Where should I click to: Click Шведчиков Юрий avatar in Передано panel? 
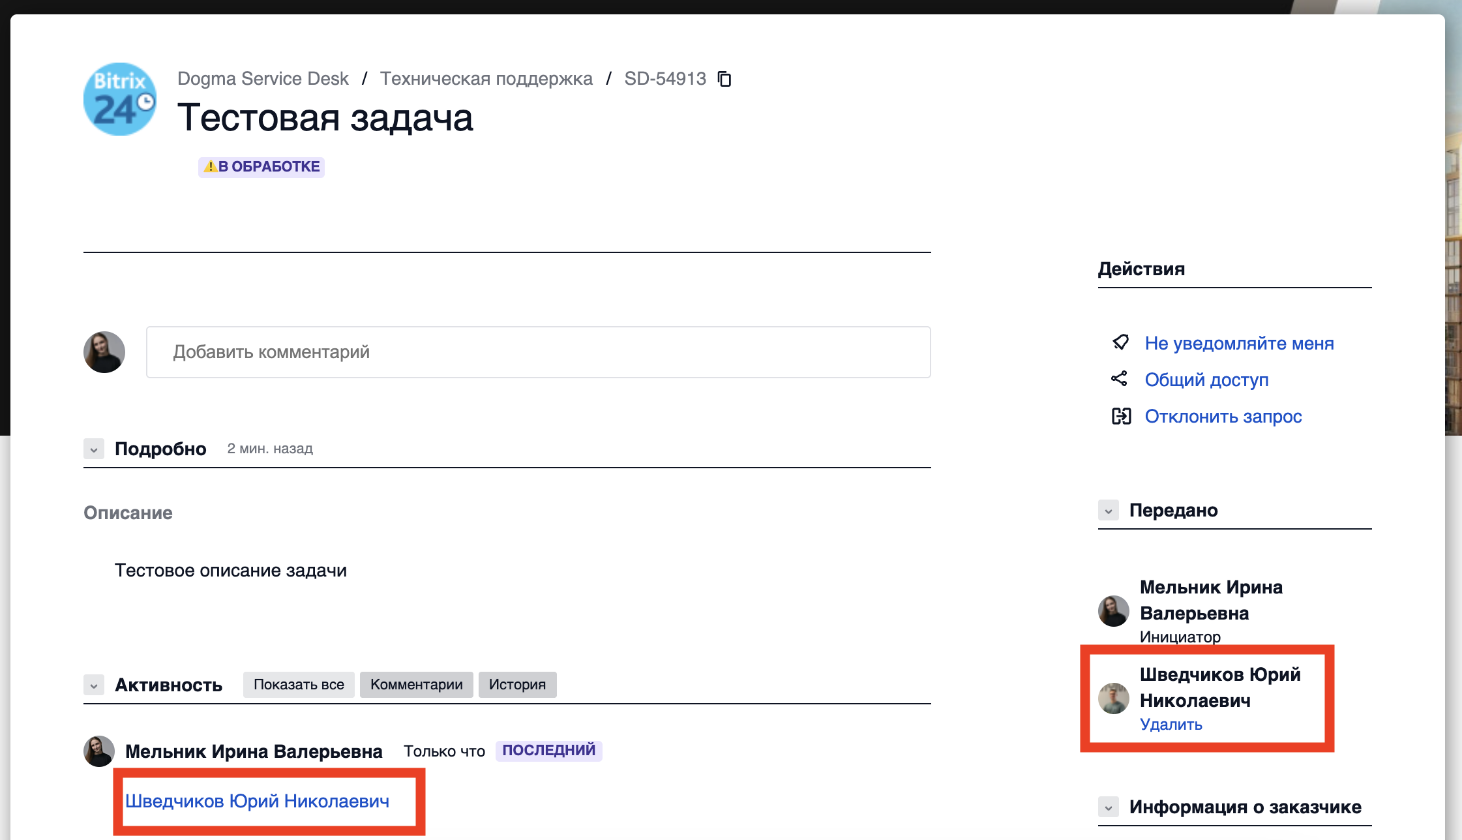[x=1113, y=698]
